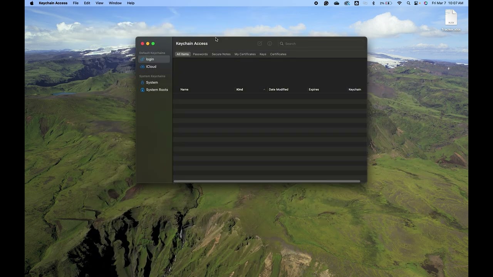Minimize the Keychain Access window
This screenshot has width=493, height=277.
pyautogui.click(x=148, y=43)
